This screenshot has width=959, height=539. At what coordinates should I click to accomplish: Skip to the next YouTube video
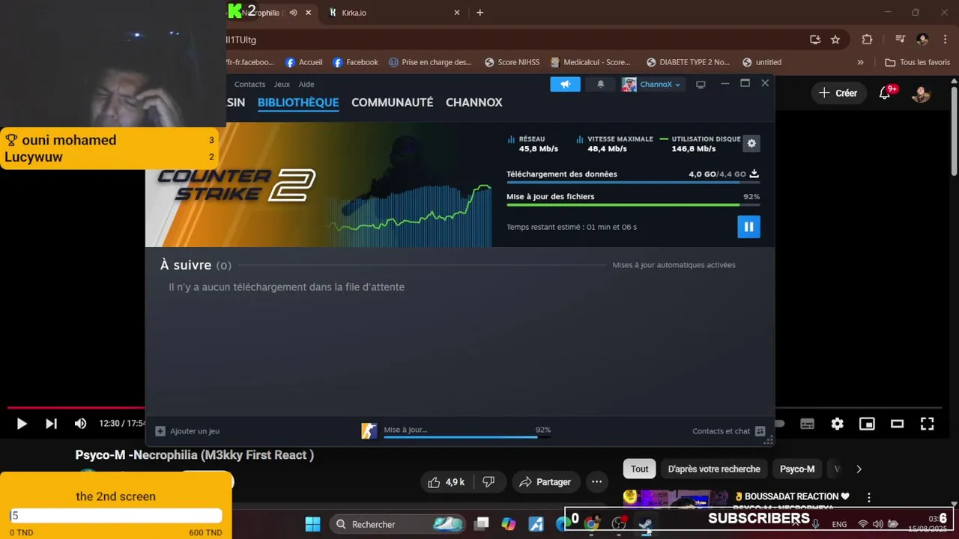51,424
